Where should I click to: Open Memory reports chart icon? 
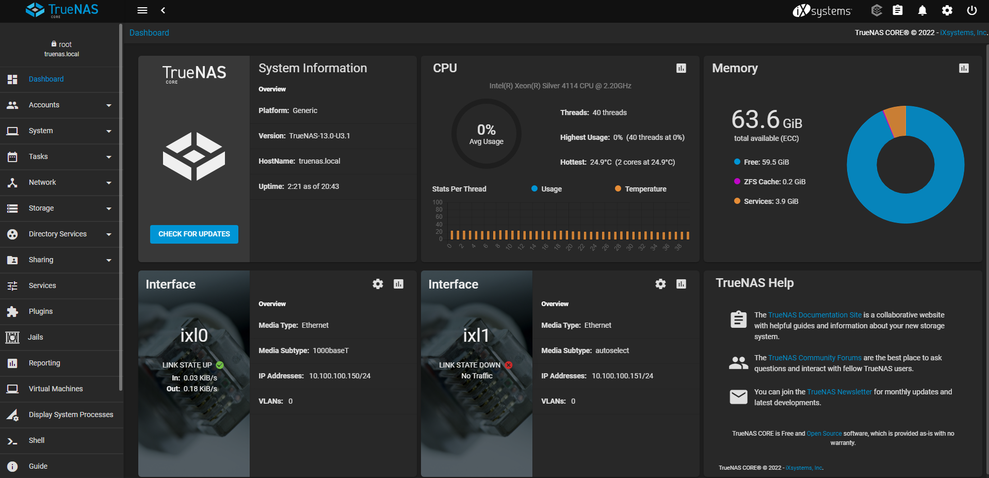click(x=964, y=68)
